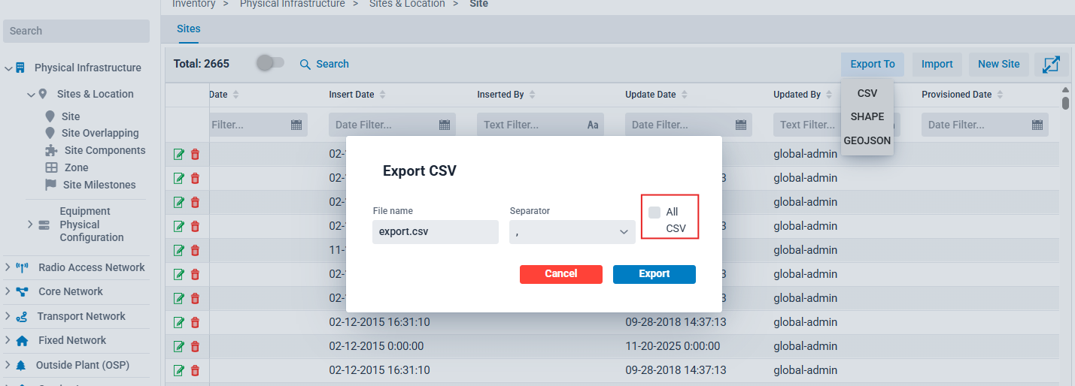Select SHAPE from Export To menu
The image size is (1075, 386).
[867, 117]
